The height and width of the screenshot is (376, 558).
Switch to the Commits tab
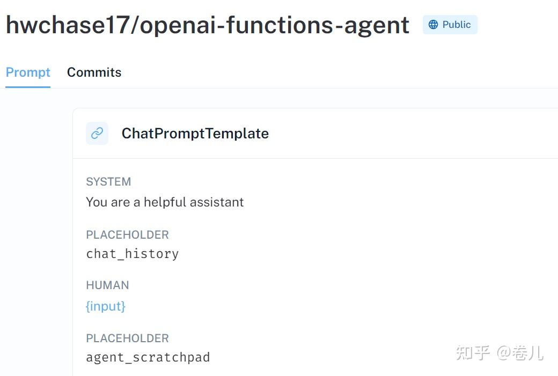94,72
